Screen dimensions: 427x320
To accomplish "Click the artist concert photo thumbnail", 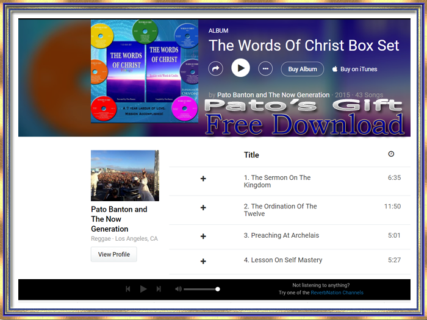I will point(124,176).
